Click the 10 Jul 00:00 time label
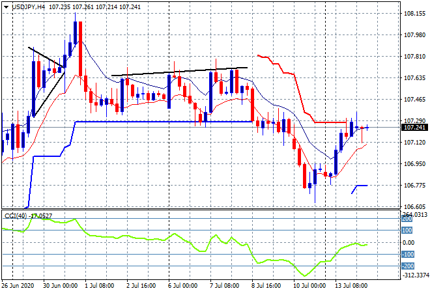 (x=309, y=286)
